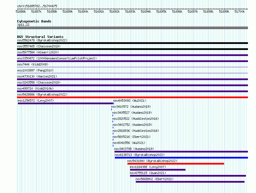This screenshot has width=256, height=193.
Task: Click the 51690k ruler tick label
Action: tap(83, 11)
